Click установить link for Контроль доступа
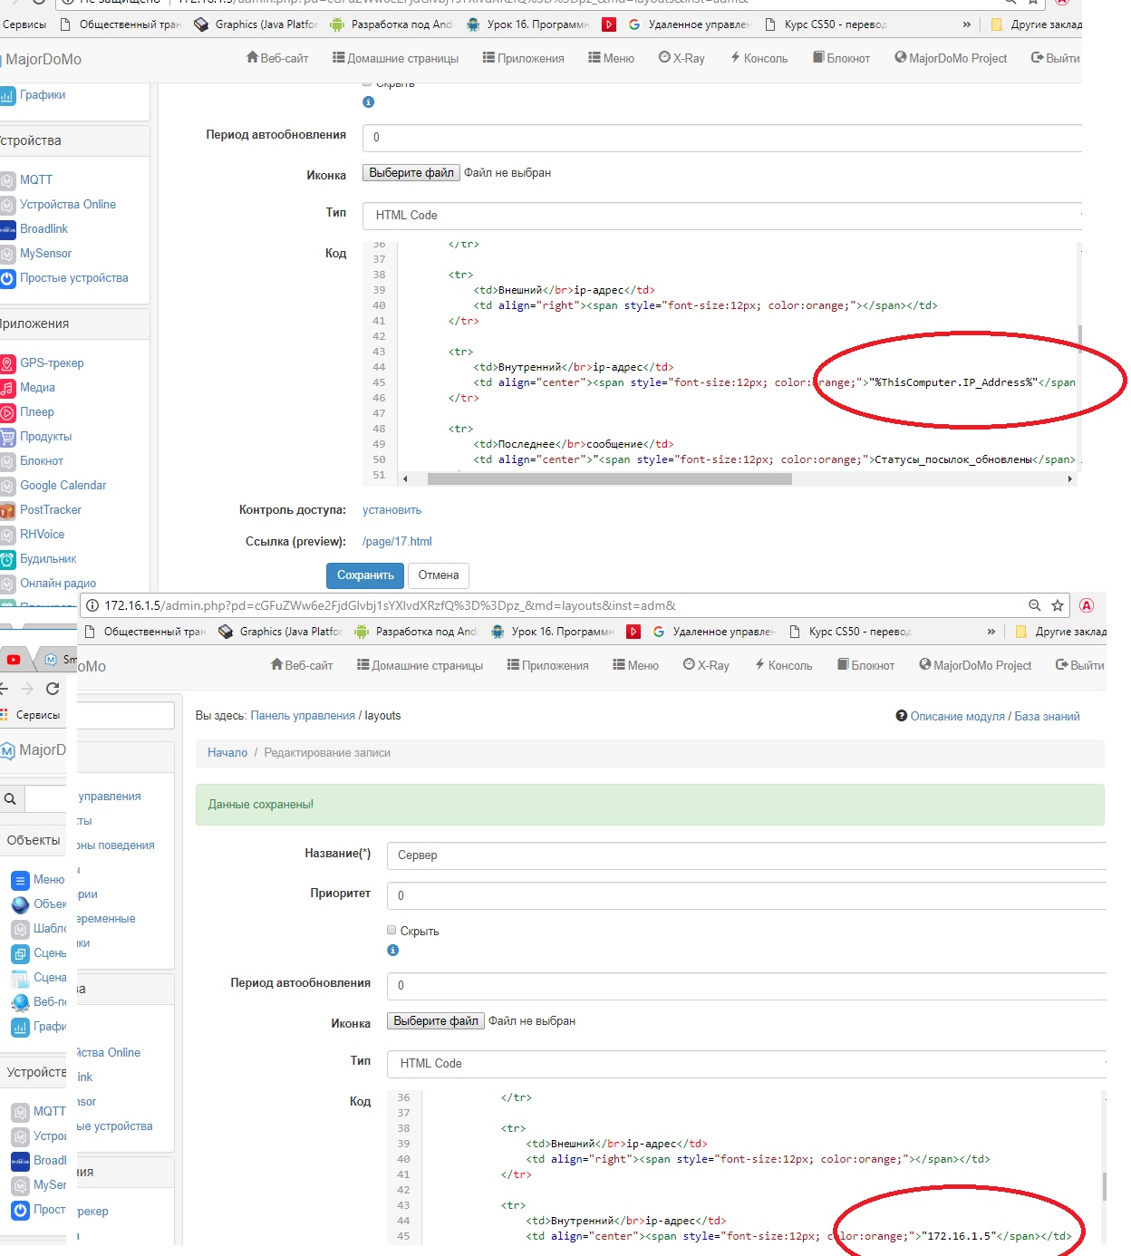The height and width of the screenshot is (1256, 1131). click(391, 510)
